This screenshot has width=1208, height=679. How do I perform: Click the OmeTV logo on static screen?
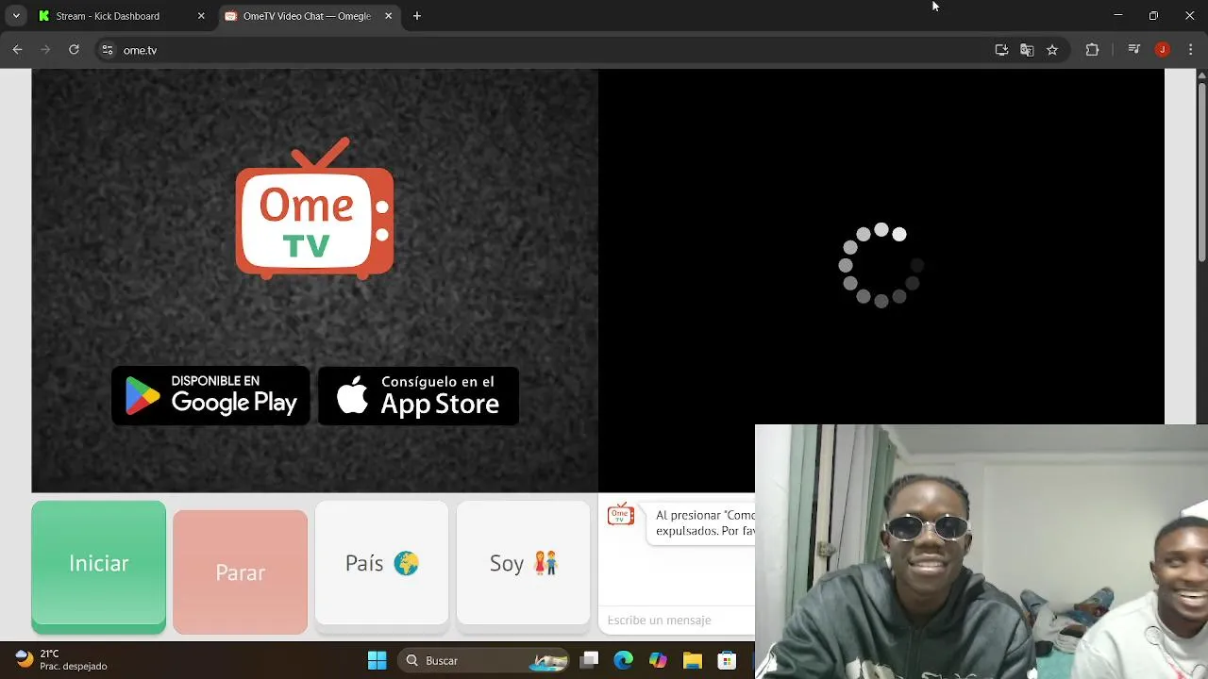[314, 209]
